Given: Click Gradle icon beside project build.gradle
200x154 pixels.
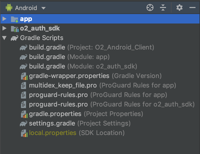Looking at the screenshot, I should point(23,47).
